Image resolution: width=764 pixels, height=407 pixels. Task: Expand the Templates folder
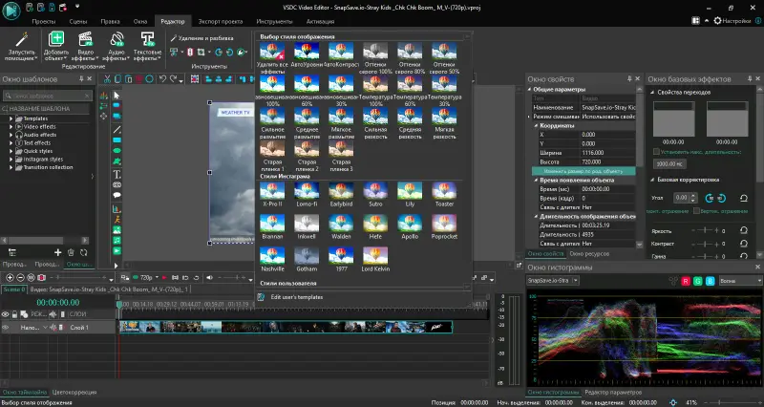coord(11,118)
